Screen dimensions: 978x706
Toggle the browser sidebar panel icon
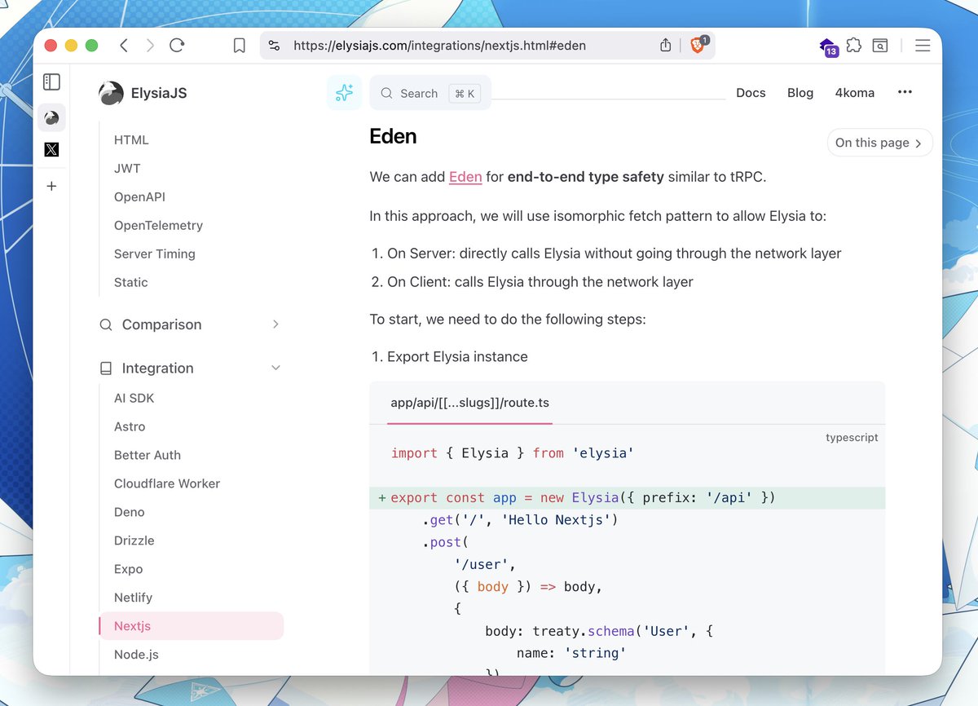[51, 82]
